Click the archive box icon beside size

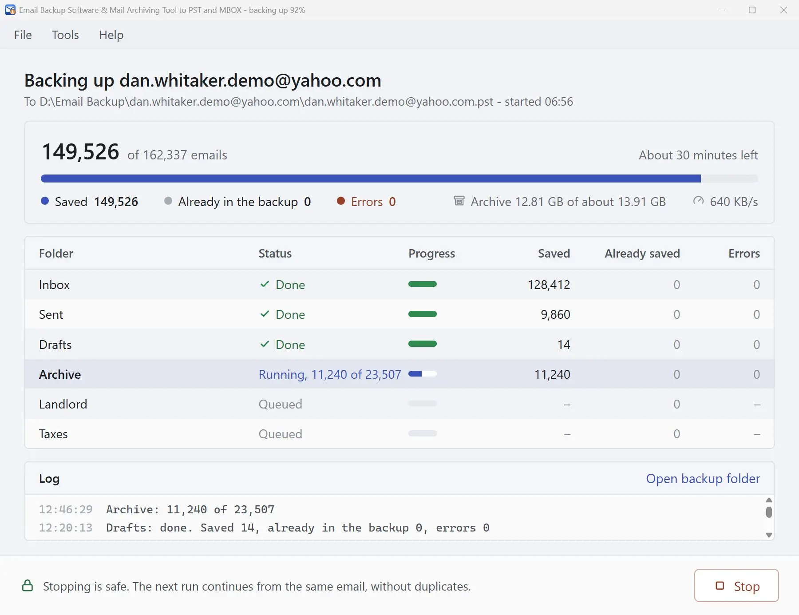[x=459, y=201]
